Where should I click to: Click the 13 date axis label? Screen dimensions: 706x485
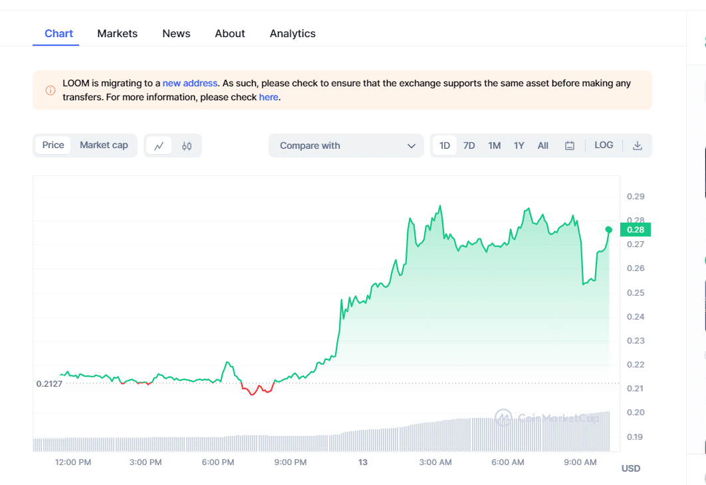[363, 462]
